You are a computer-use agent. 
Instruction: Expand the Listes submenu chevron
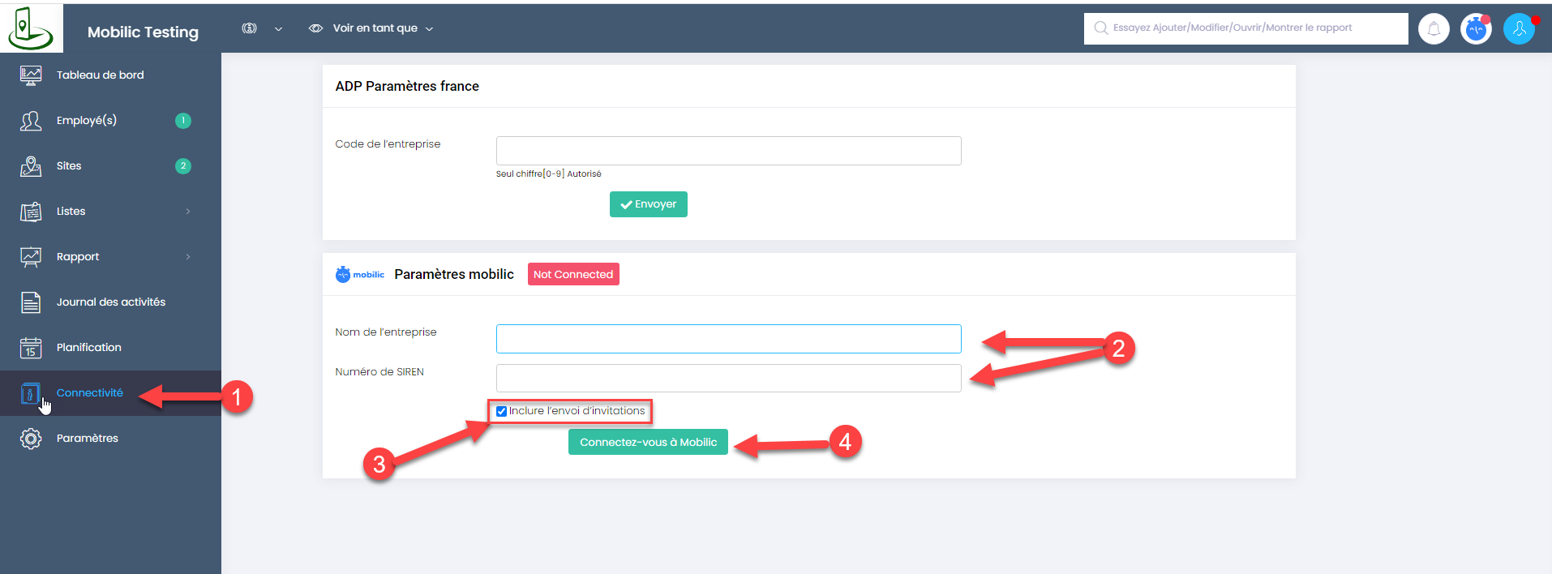[x=188, y=212]
